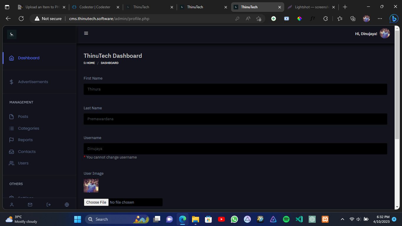Open the YouTube taskbar icon
This screenshot has width=402, height=226.
(x=221, y=219)
